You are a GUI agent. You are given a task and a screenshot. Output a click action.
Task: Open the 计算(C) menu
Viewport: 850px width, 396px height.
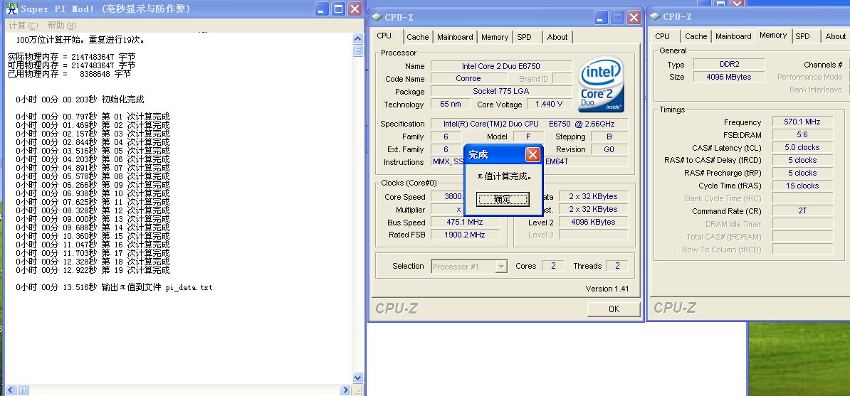23,26
